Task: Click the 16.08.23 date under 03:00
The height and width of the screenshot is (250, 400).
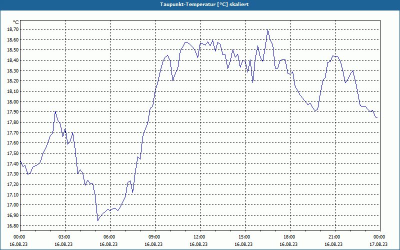Action: coord(63,244)
